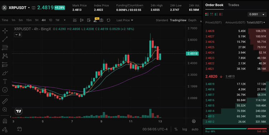
Task: Click the refresh chart icon
Action: pos(108,20)
